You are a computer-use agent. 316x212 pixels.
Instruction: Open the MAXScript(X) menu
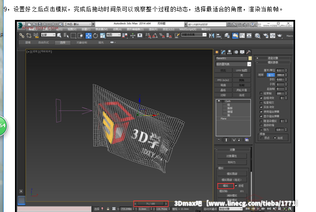[188, 29]
